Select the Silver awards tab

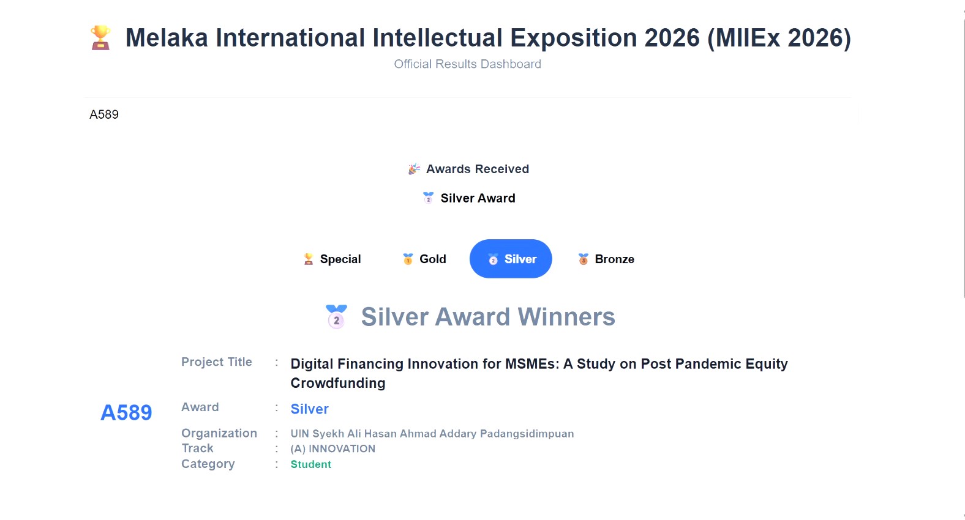(x=511, y=259)
